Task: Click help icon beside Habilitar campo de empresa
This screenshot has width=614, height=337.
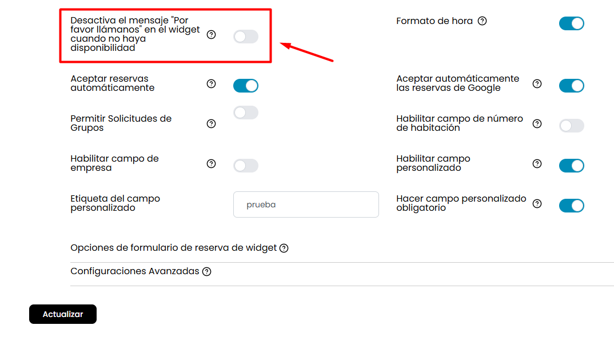Action: point(211,163)
